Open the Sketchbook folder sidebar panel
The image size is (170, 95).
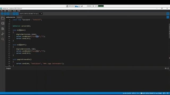3,18
